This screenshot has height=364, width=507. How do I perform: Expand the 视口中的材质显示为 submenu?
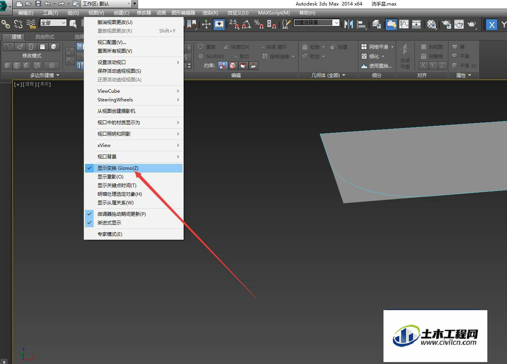coord(134,122)
